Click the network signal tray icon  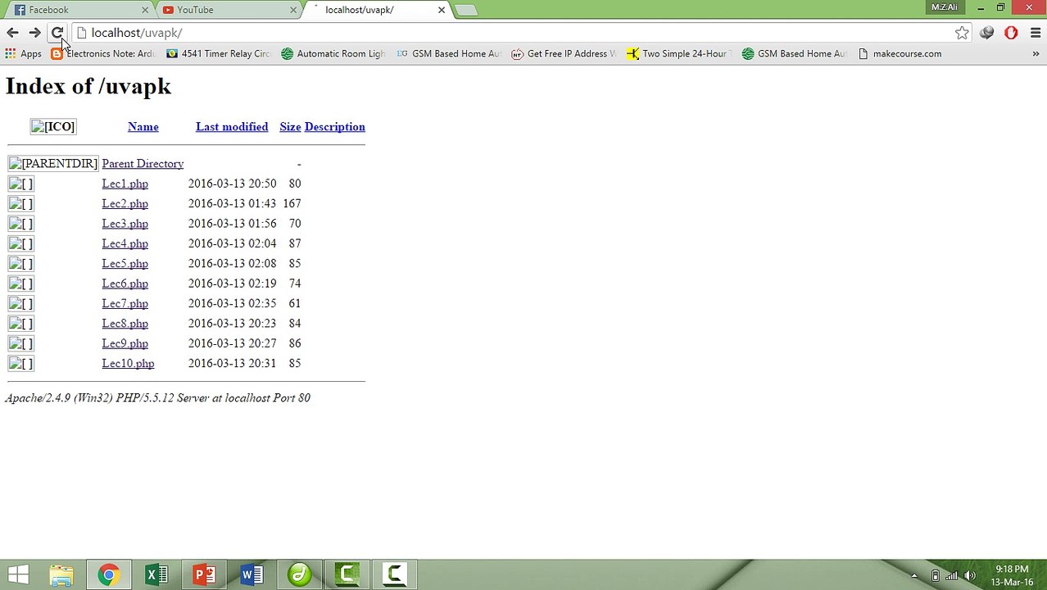(x=953, y=576)
